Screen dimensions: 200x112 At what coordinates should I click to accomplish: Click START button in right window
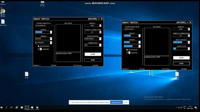coord(181,58)
